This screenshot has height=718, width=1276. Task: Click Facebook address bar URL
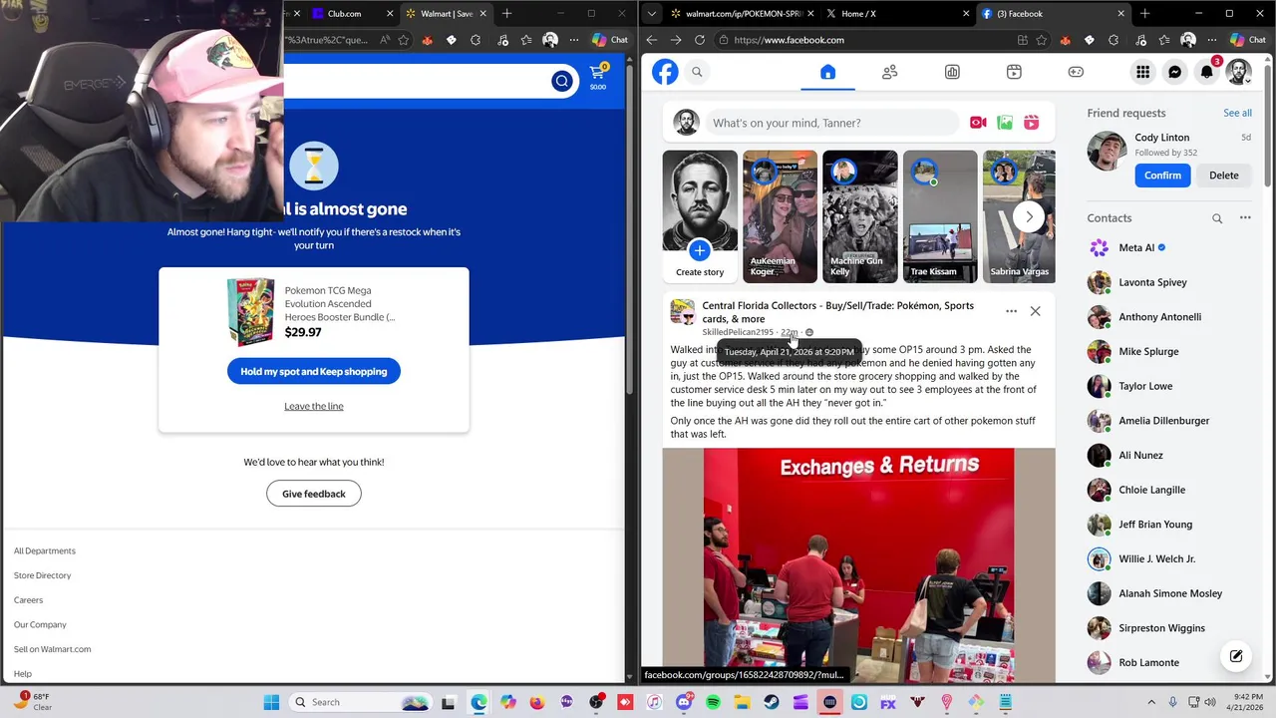click(789, 40)
